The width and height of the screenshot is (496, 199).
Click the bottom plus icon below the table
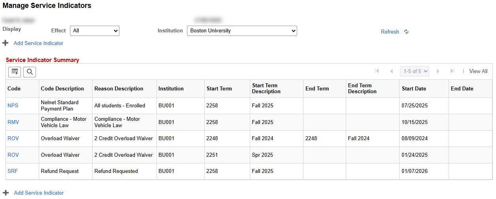[x=6, y=193]
